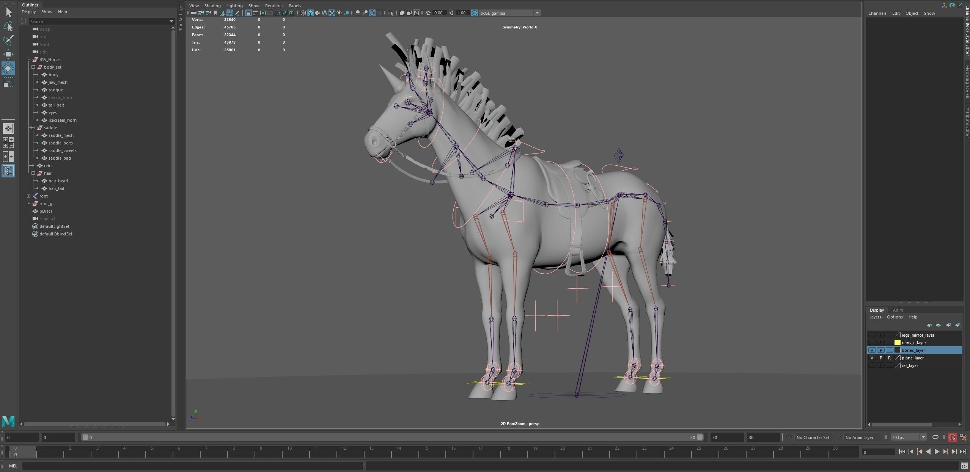Create a new empty display layer
Screen dimensions: 970x472
pyautogui.click(x=948, y=325)
